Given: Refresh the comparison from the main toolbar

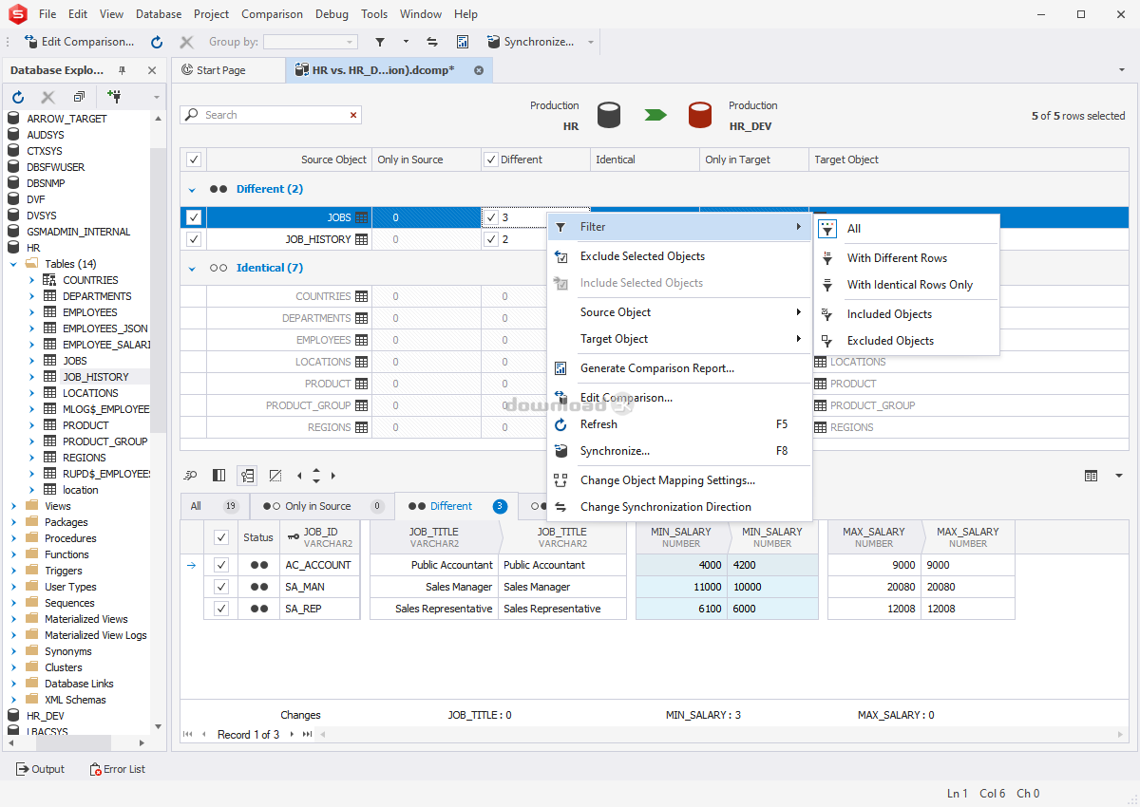Looking at the screenshot, I should coord(157,42).
